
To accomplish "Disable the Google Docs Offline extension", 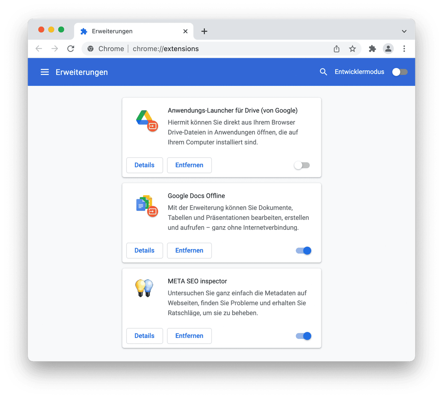I will tap(303, 251).
